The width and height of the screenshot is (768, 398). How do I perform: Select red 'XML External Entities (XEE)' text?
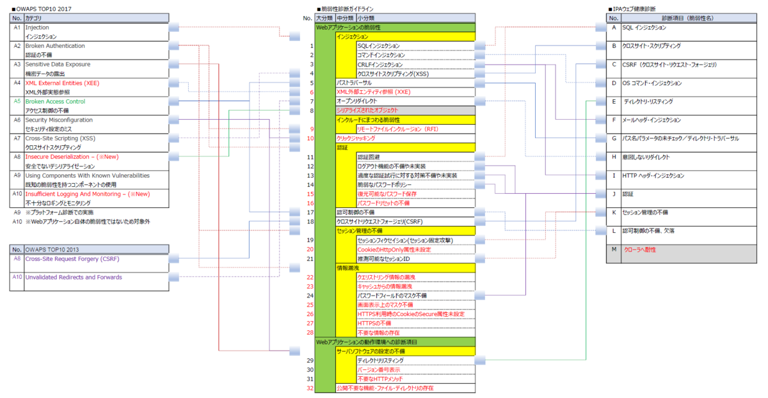pos(62,83)
